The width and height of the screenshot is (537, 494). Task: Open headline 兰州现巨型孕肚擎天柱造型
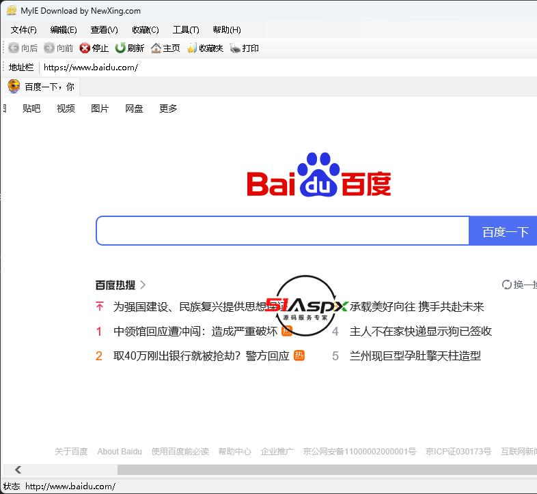point(415,355)
